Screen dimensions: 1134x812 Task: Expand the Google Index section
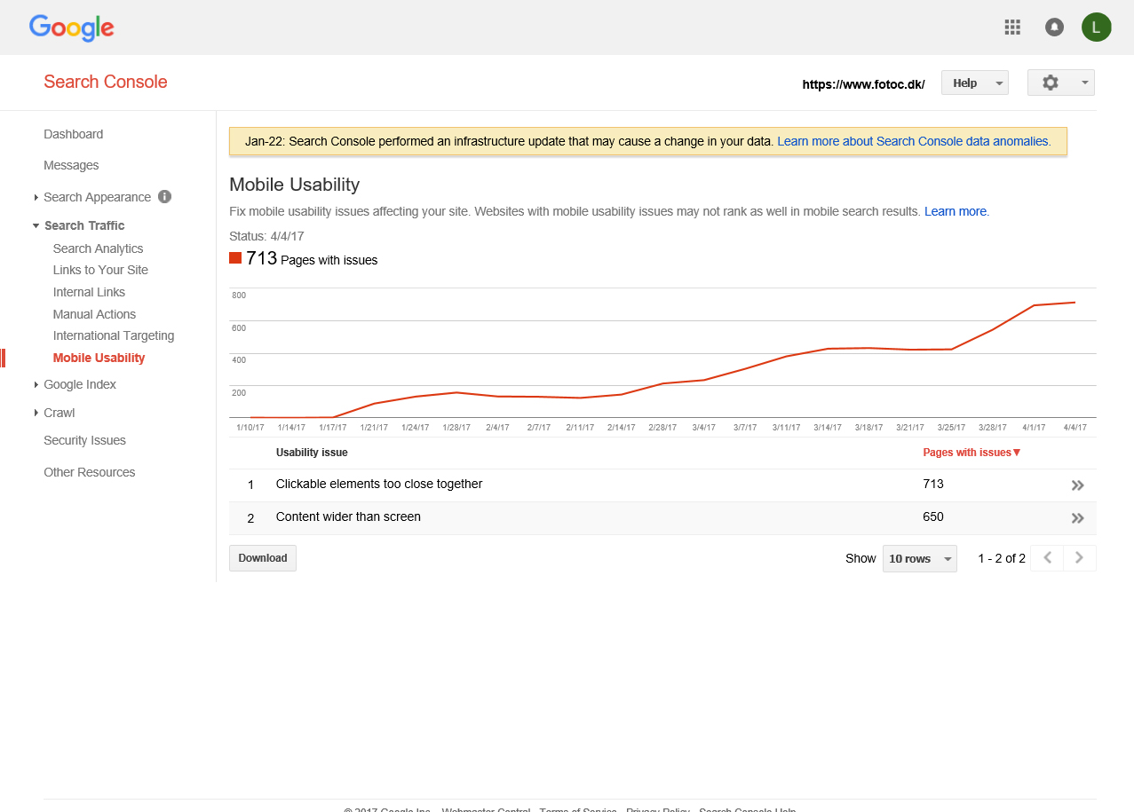(x=36, y=385)
